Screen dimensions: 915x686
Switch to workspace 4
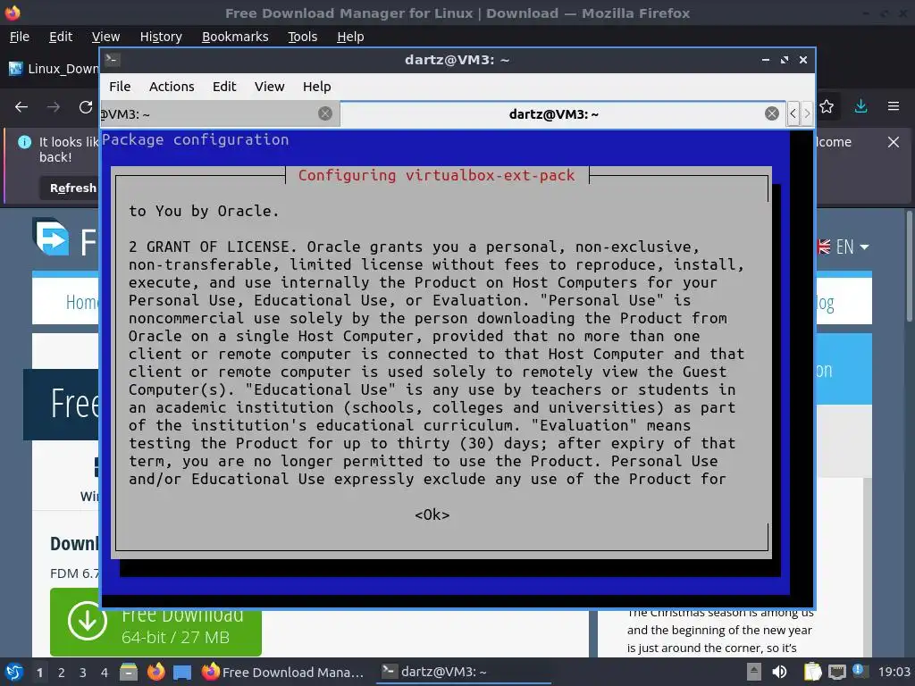(x=105, y=673)
